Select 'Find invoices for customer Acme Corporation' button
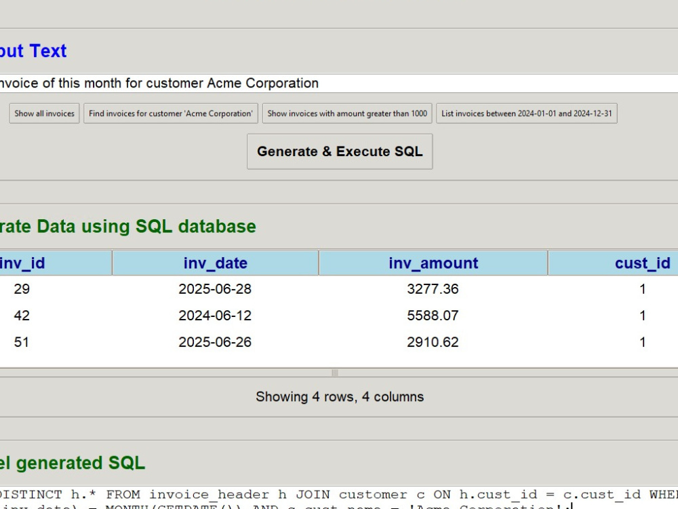The height and width of the screenshot is (509, 678). tap(171, 113)
